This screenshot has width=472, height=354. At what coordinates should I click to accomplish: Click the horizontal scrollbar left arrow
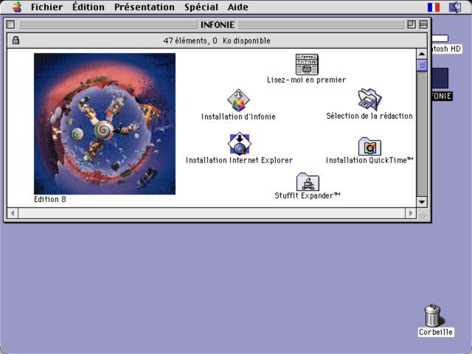pos(13,213)
